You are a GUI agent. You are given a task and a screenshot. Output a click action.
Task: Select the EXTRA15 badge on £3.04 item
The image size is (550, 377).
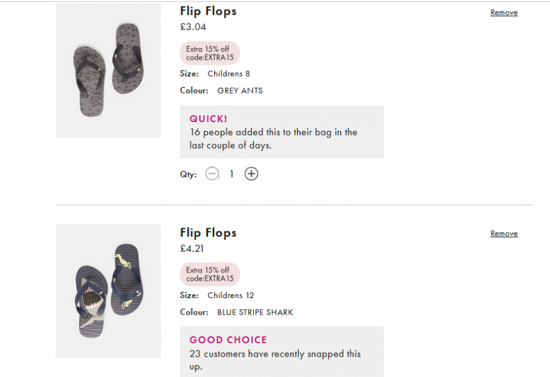[x=210, y=53]
